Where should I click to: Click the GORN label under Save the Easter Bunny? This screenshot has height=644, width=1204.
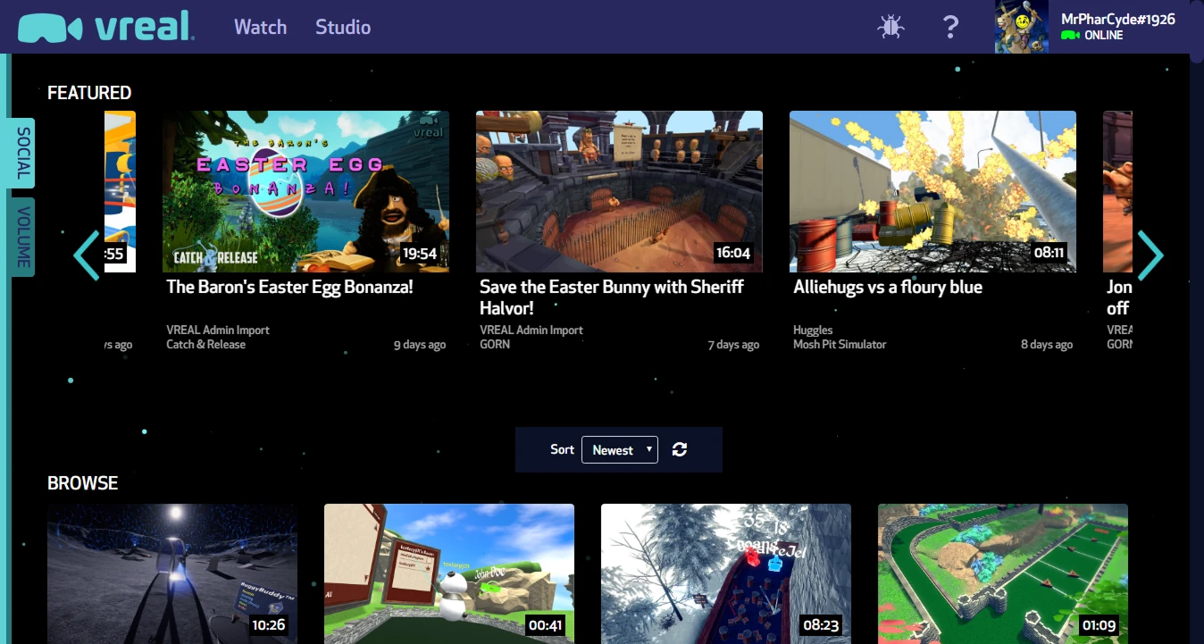point(495,344)
